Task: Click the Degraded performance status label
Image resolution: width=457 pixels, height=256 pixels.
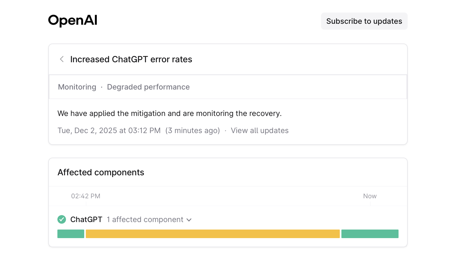Action: [148, 87]
